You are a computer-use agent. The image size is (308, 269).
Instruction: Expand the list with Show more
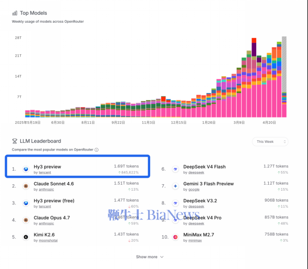147,257
